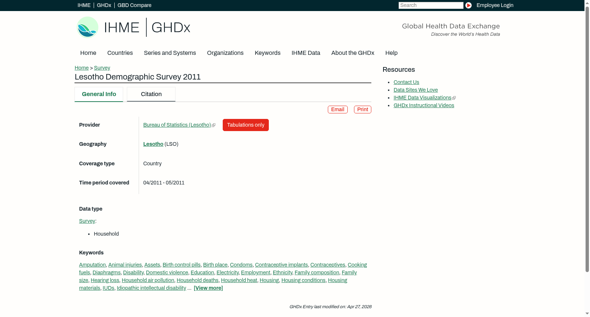
Task: Open GHDx link in top bar
Action: click(x=104, y=5)
